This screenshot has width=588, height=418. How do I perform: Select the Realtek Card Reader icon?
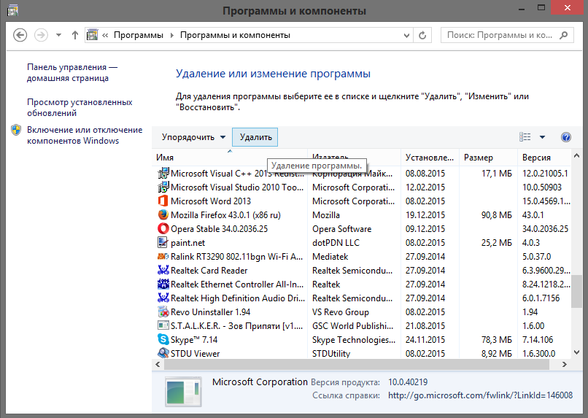coord(163,271)
